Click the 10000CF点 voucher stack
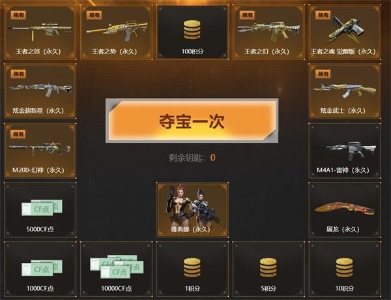The image size is (391, 300). pos(116,269)
